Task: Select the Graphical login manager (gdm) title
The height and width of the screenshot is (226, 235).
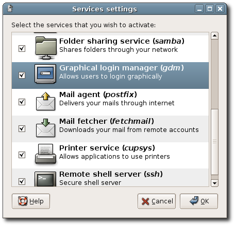Action: (122, 68)
